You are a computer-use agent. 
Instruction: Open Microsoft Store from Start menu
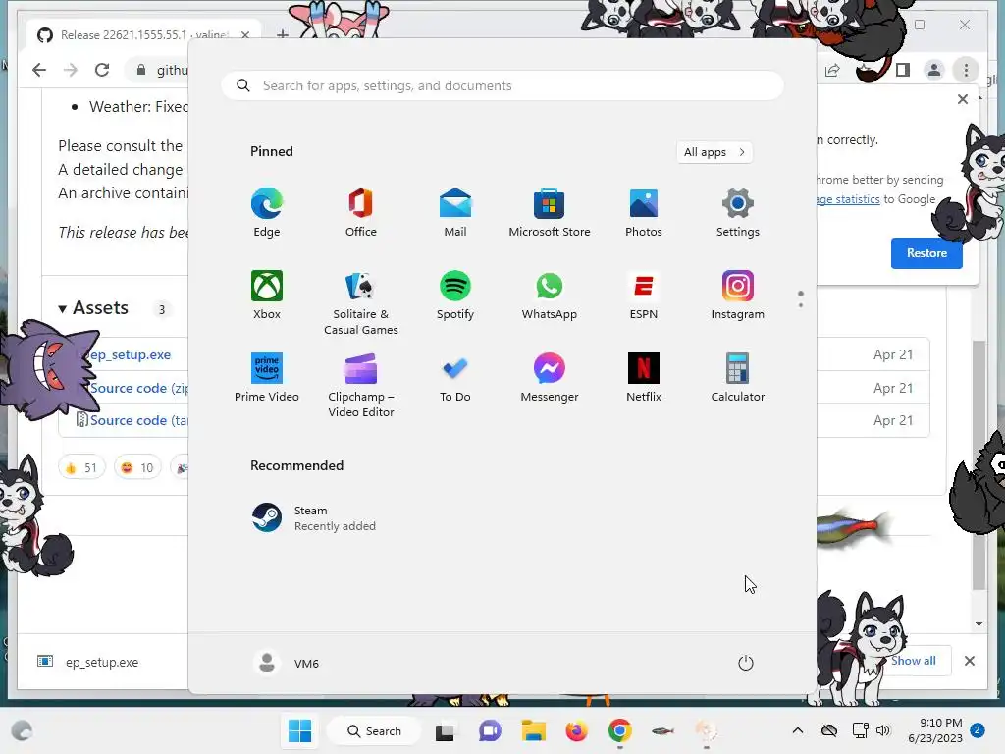tap(550, 213)
